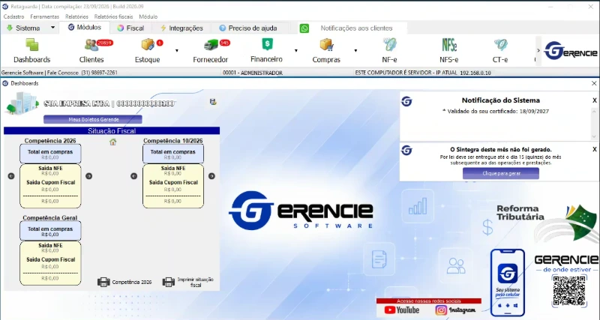
Task: Open the YouTube social link
Action: [402, 310]
